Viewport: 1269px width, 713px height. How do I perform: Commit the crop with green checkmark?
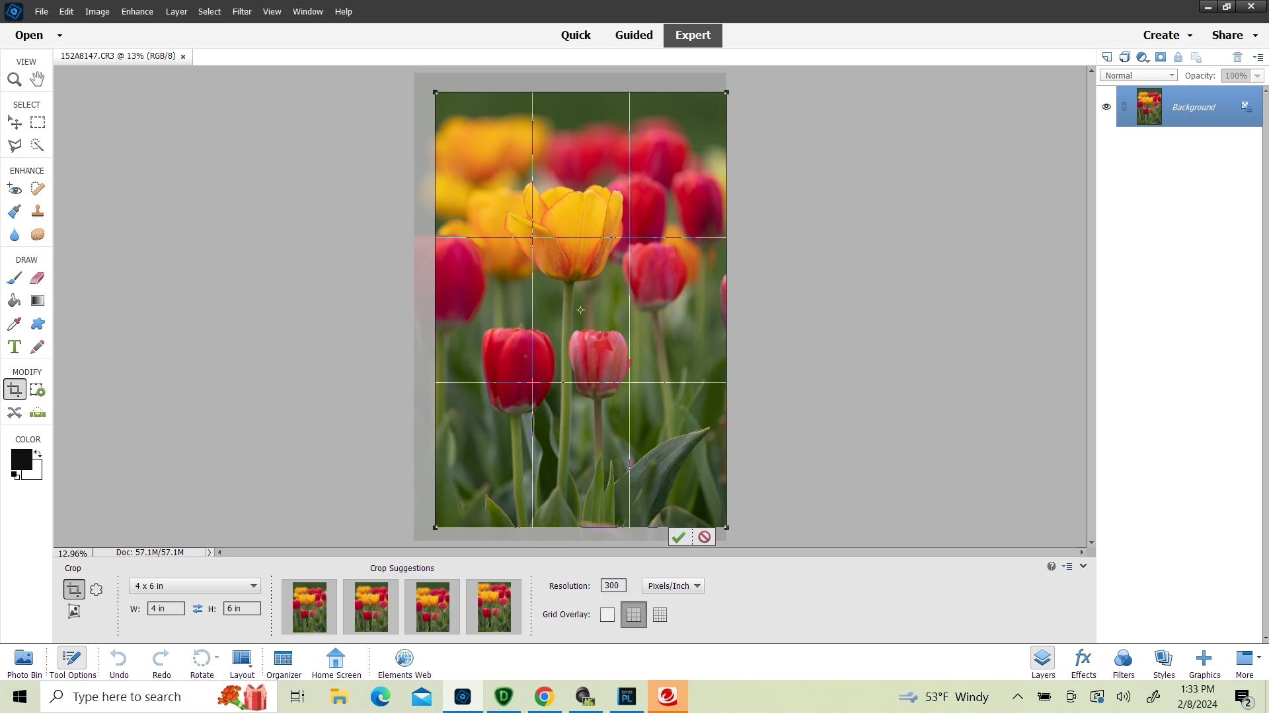tap(679, 537)
